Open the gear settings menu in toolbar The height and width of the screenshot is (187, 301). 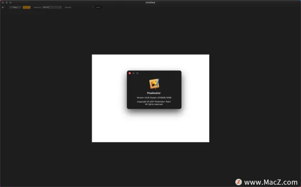pos(3,7)
